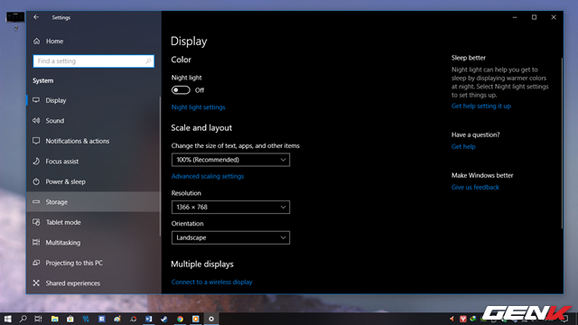Viewport: 578px width, 325px height.
Task: Expand the Landscape orientation dropdown
Action: click(x=230, y=237)
